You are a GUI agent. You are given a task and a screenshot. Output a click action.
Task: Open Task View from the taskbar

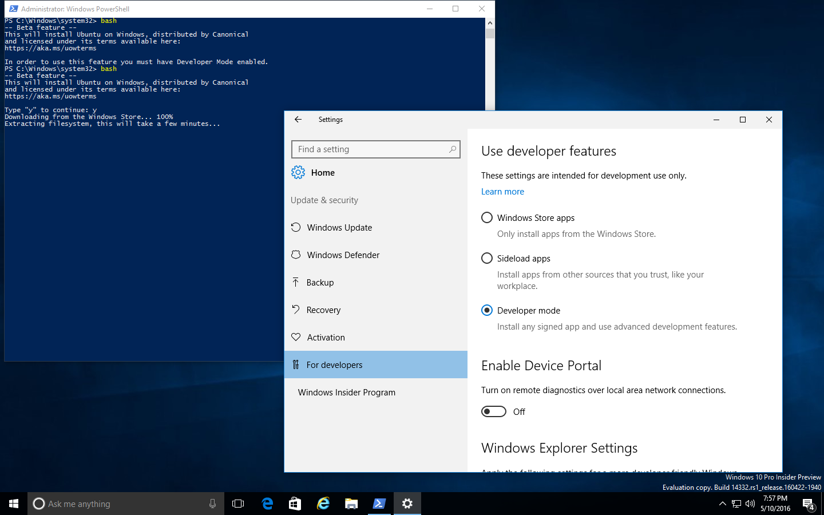tap(238, 504)
